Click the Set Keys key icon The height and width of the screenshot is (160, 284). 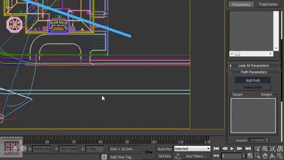149,152
